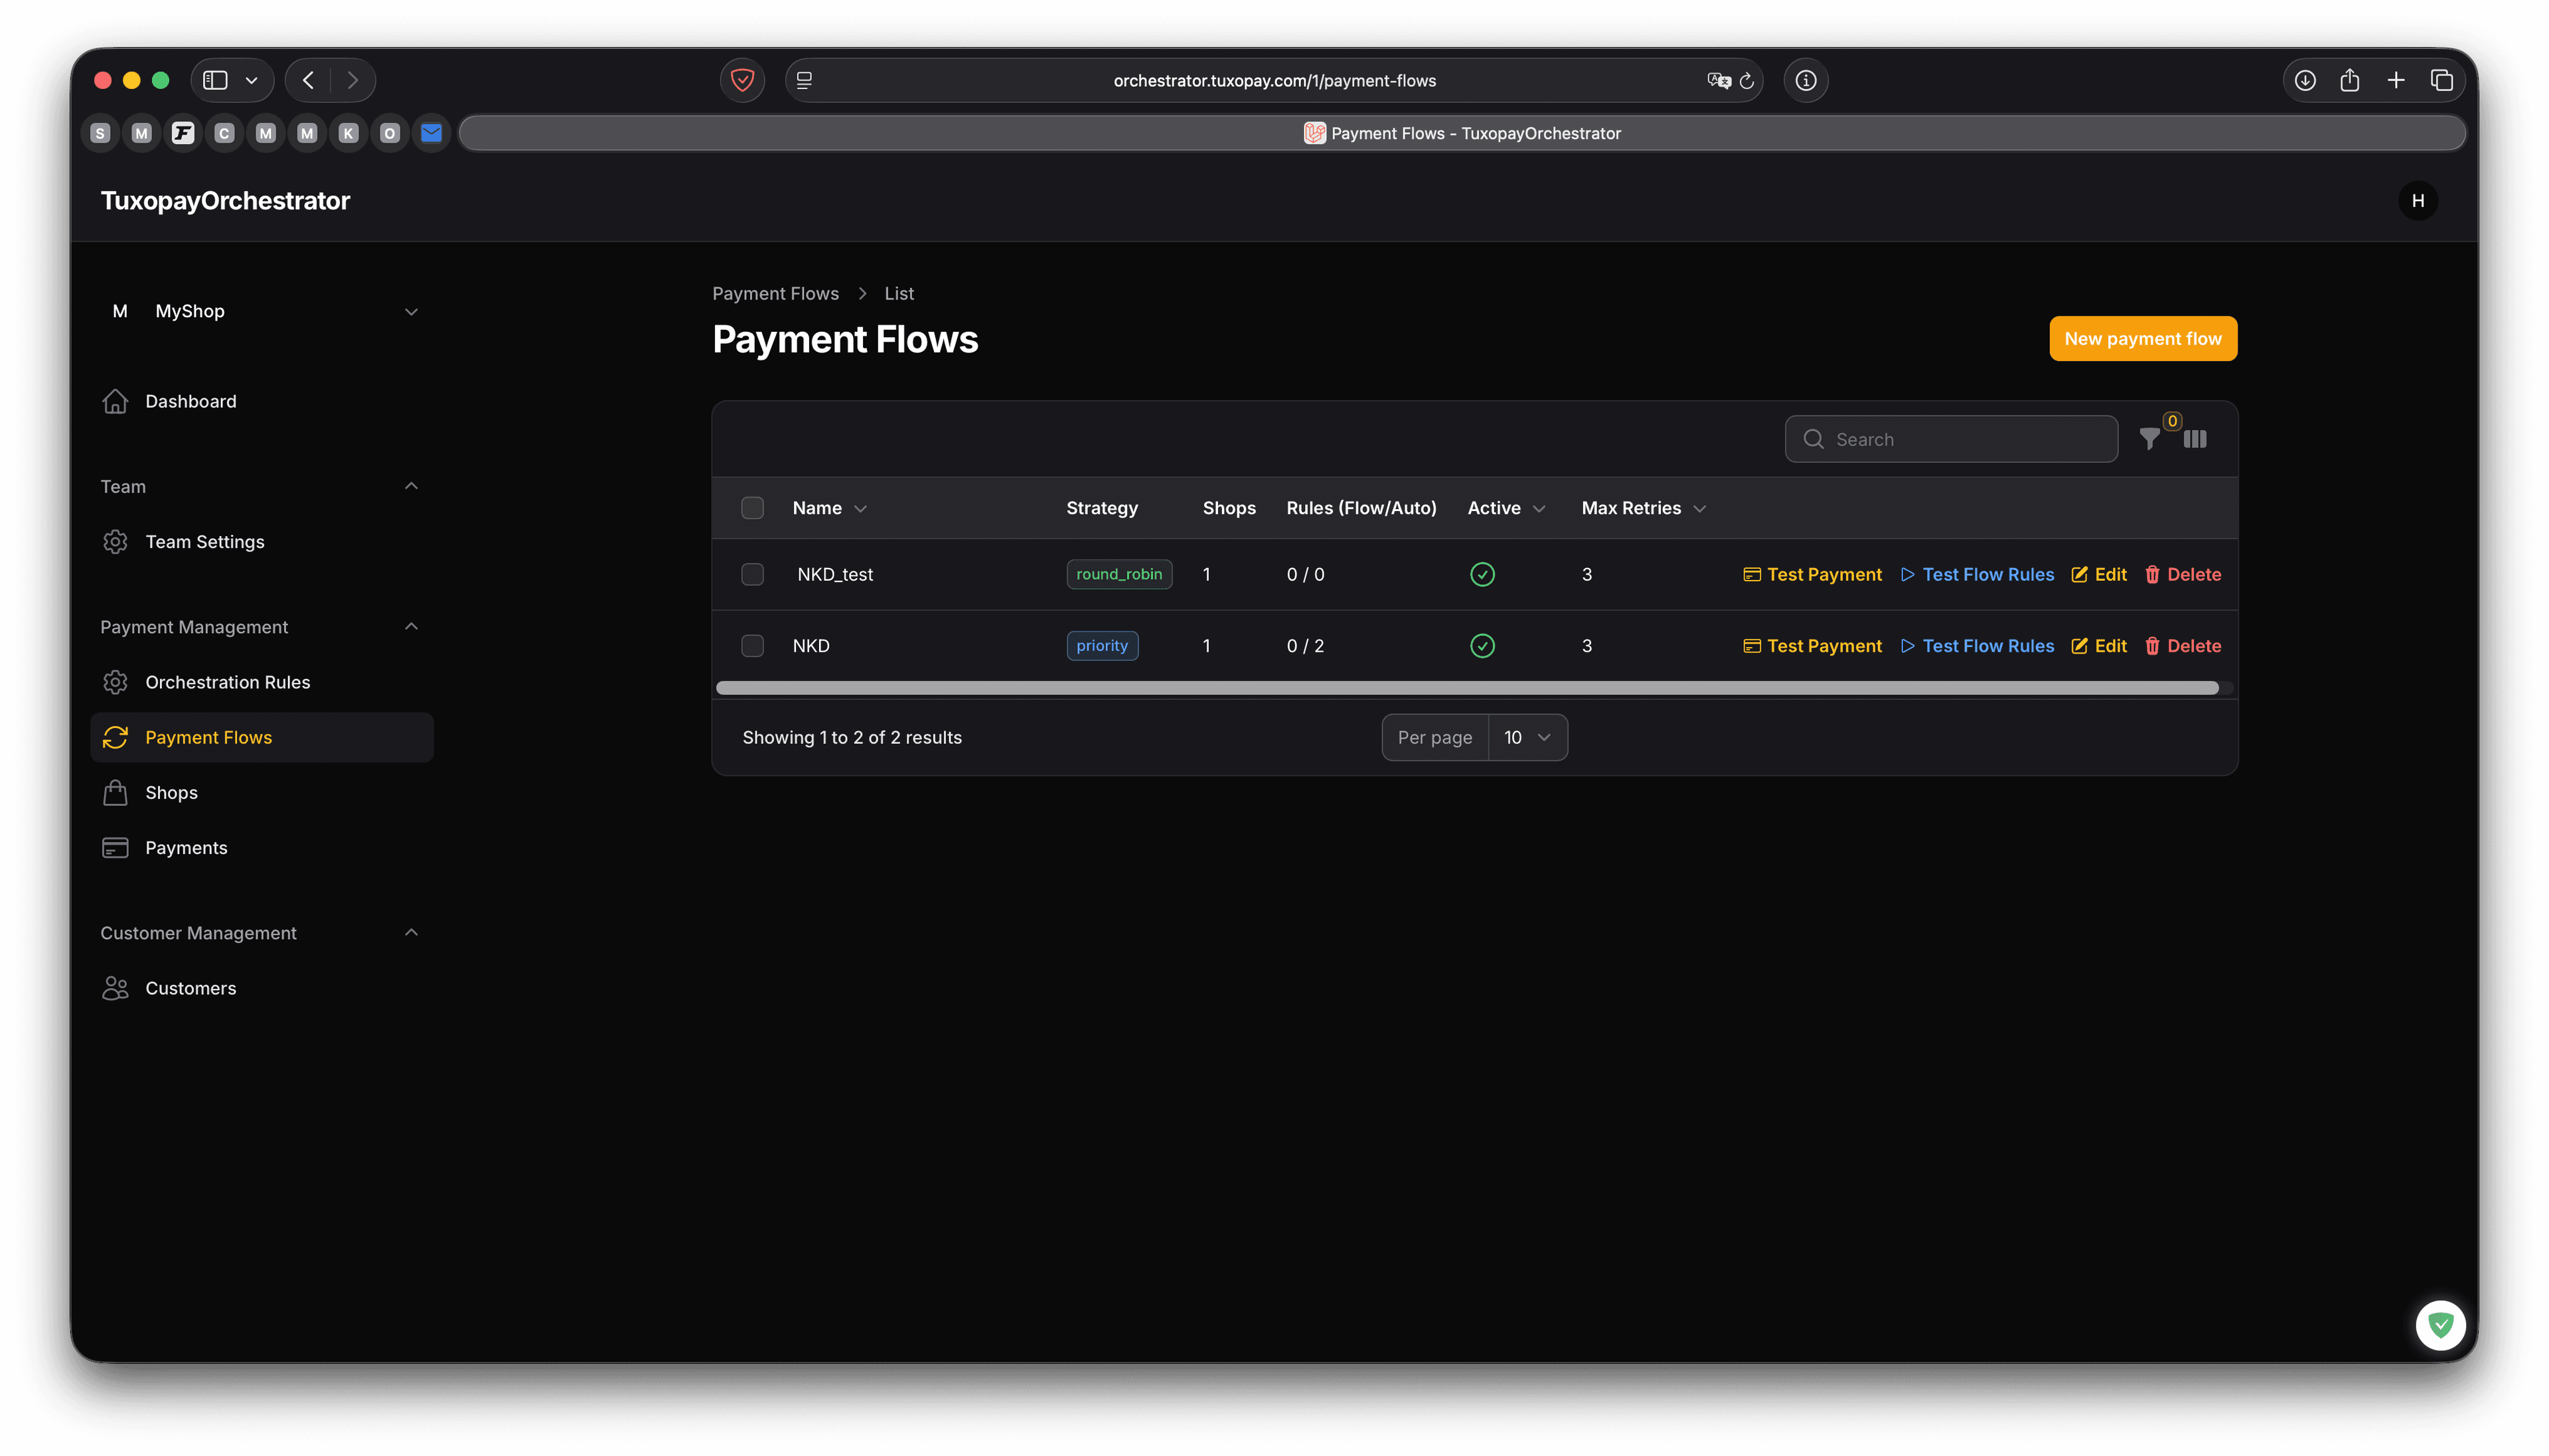Open Orchestration Rules in the sidebar
The image size is (2549, 1456).
[227, 682]
